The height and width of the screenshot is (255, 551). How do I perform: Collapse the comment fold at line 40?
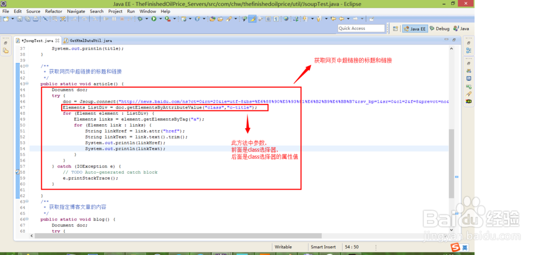click(27, 66)
